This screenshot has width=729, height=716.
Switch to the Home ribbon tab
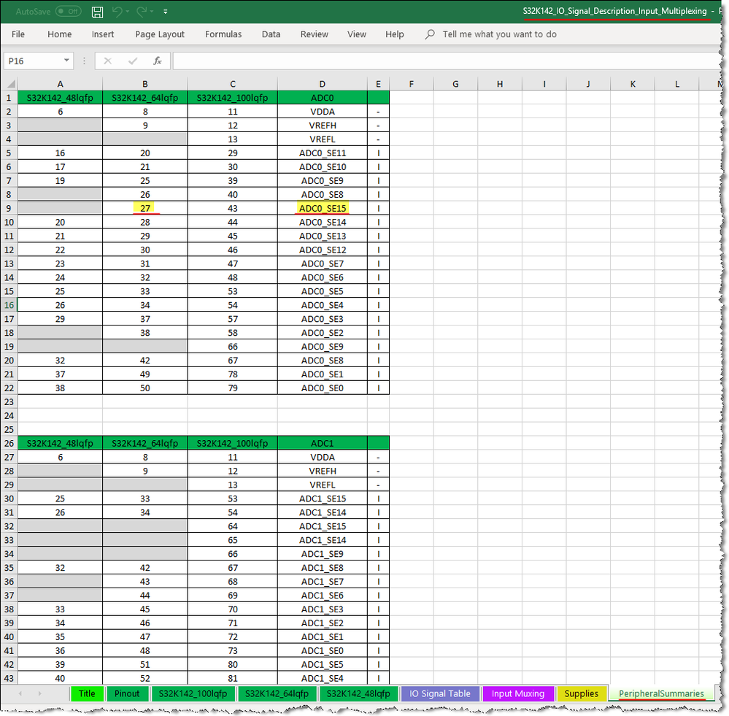(60, 34)
